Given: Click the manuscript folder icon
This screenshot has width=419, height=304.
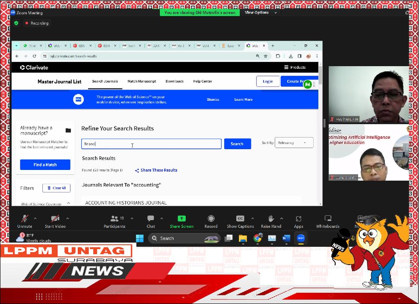Looking at the screenshot, I should tap(68, 130).
